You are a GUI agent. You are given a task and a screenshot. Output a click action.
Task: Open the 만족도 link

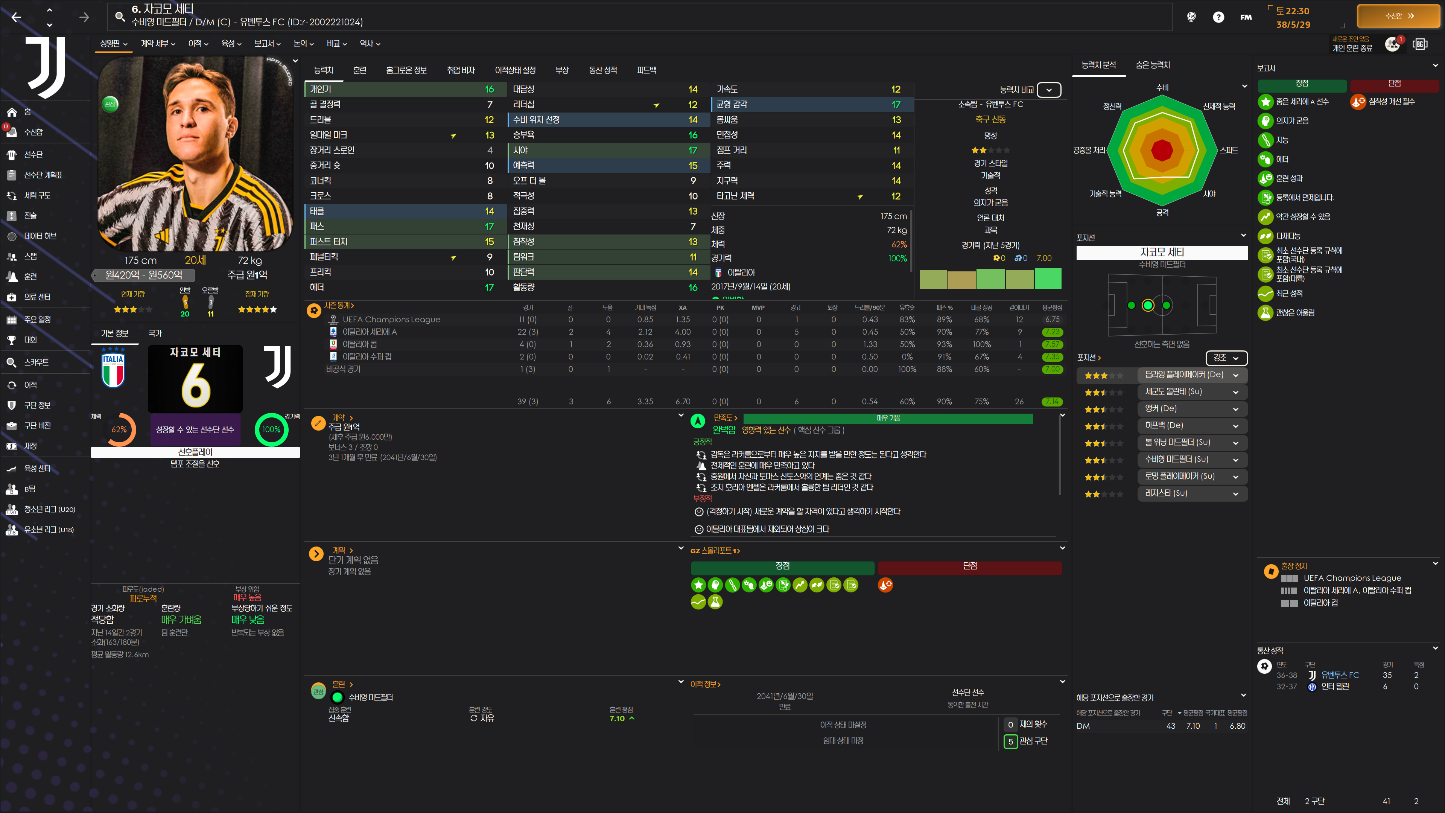tap(725, 418)
